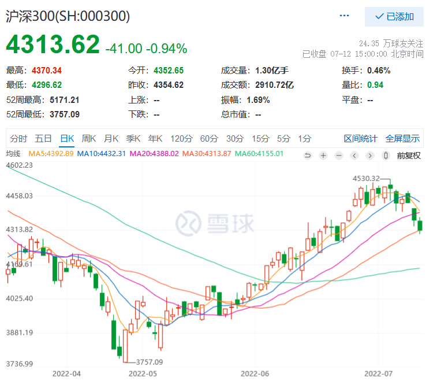The height and width of the screenshot is (381, 437).
Task: Click the 3757.09 low point marker
Action: [150, 362]
